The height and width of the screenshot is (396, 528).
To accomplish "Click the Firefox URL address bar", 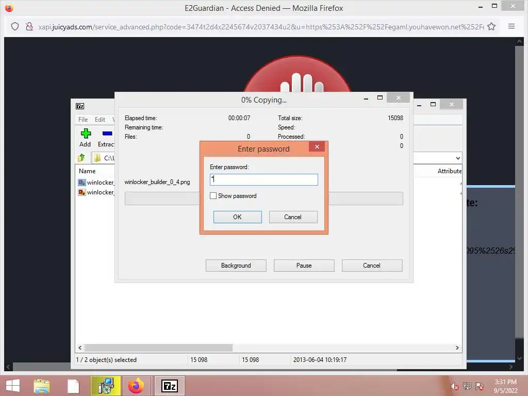I will click(261, 27).
